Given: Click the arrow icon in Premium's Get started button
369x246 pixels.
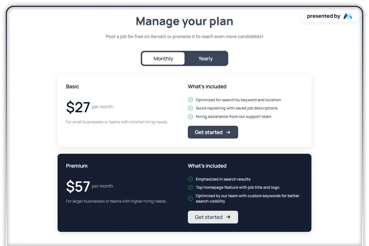Looking at the screenshot, I should point(228,217).
